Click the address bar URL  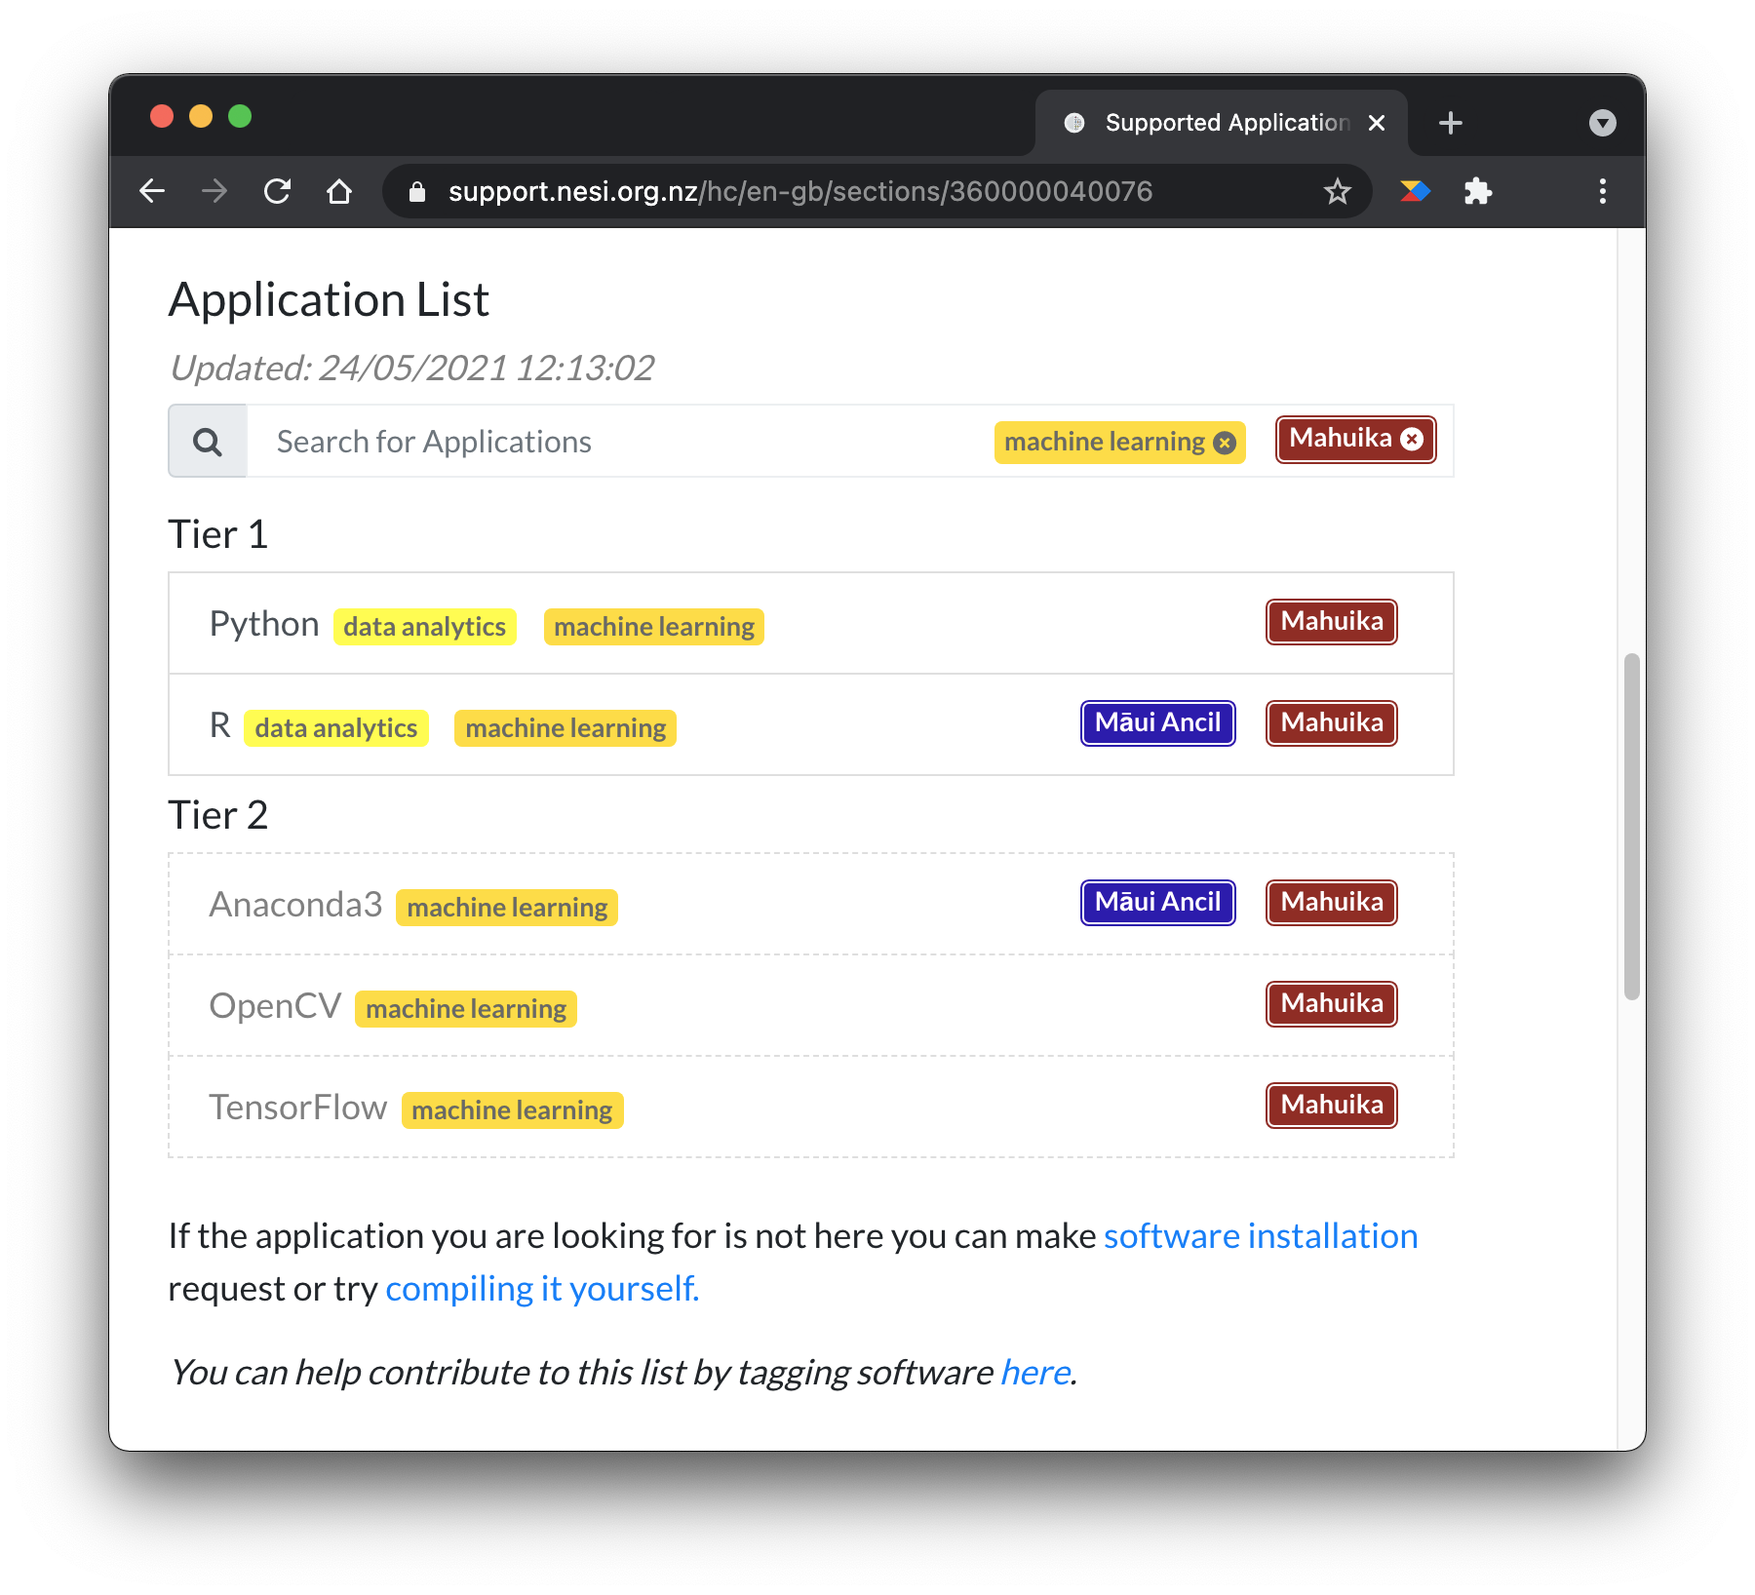[x=799, y=191]
